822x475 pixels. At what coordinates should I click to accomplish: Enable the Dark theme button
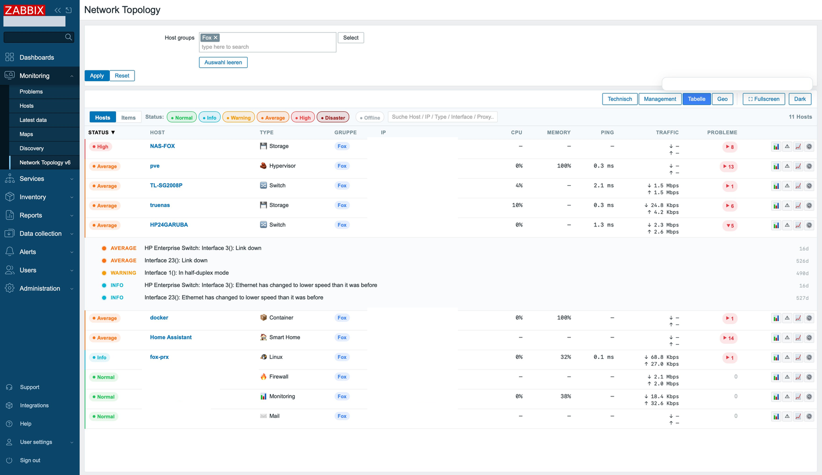pos(800,99)
